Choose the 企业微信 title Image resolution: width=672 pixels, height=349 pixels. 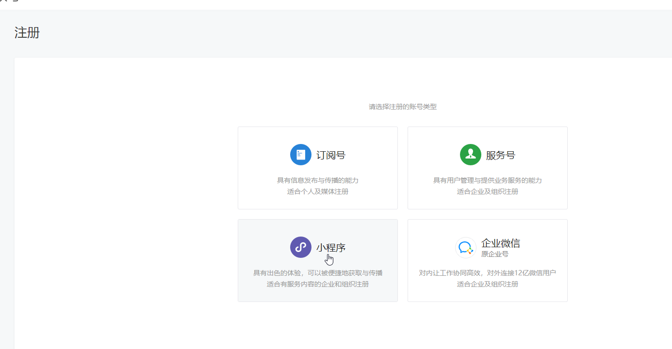(501, 243)
